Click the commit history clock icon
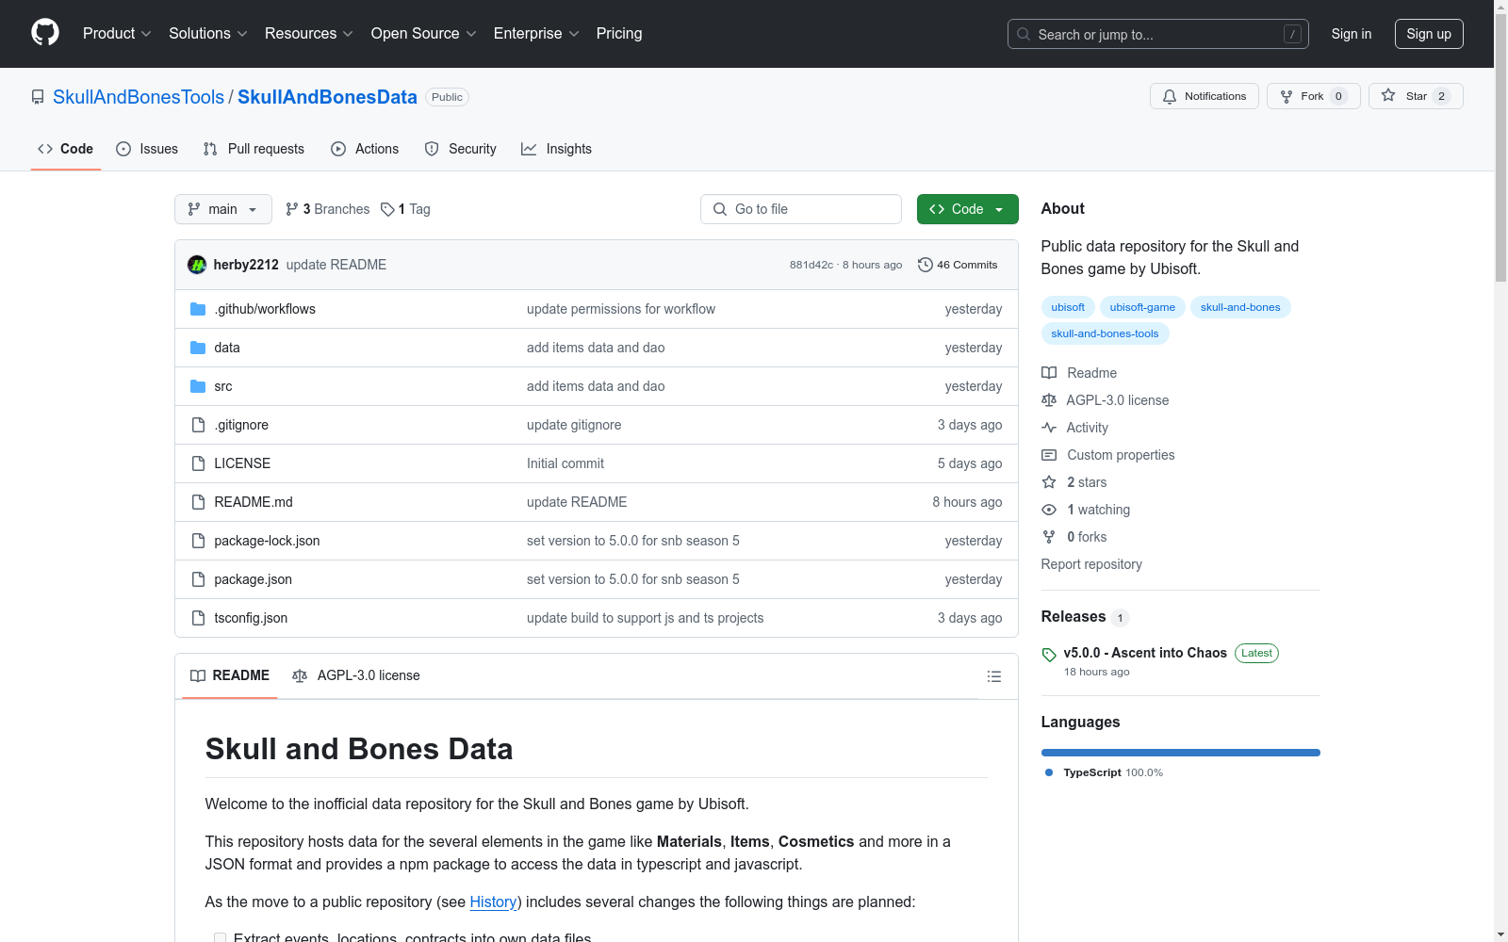 click(926, 265)
